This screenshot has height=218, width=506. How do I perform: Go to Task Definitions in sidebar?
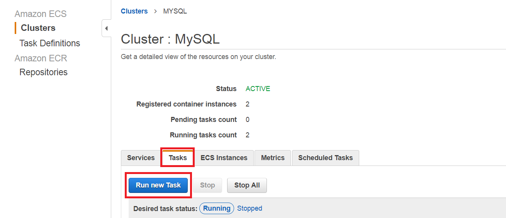click(x=49, y=43)
